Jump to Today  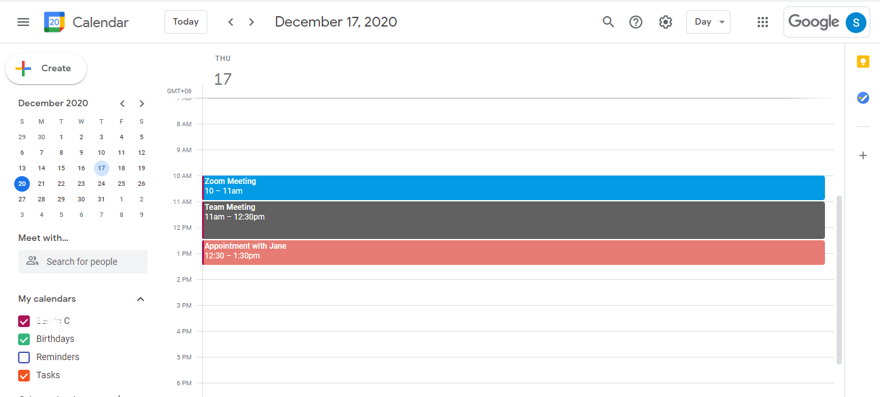pyautogui.click(x=185, y=21)
